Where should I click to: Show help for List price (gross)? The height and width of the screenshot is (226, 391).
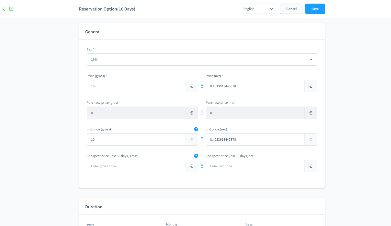click(196, 129)
